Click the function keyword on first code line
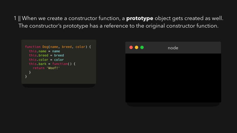The width and height of the screenshot is (237, 133). (x=33, y=47)
